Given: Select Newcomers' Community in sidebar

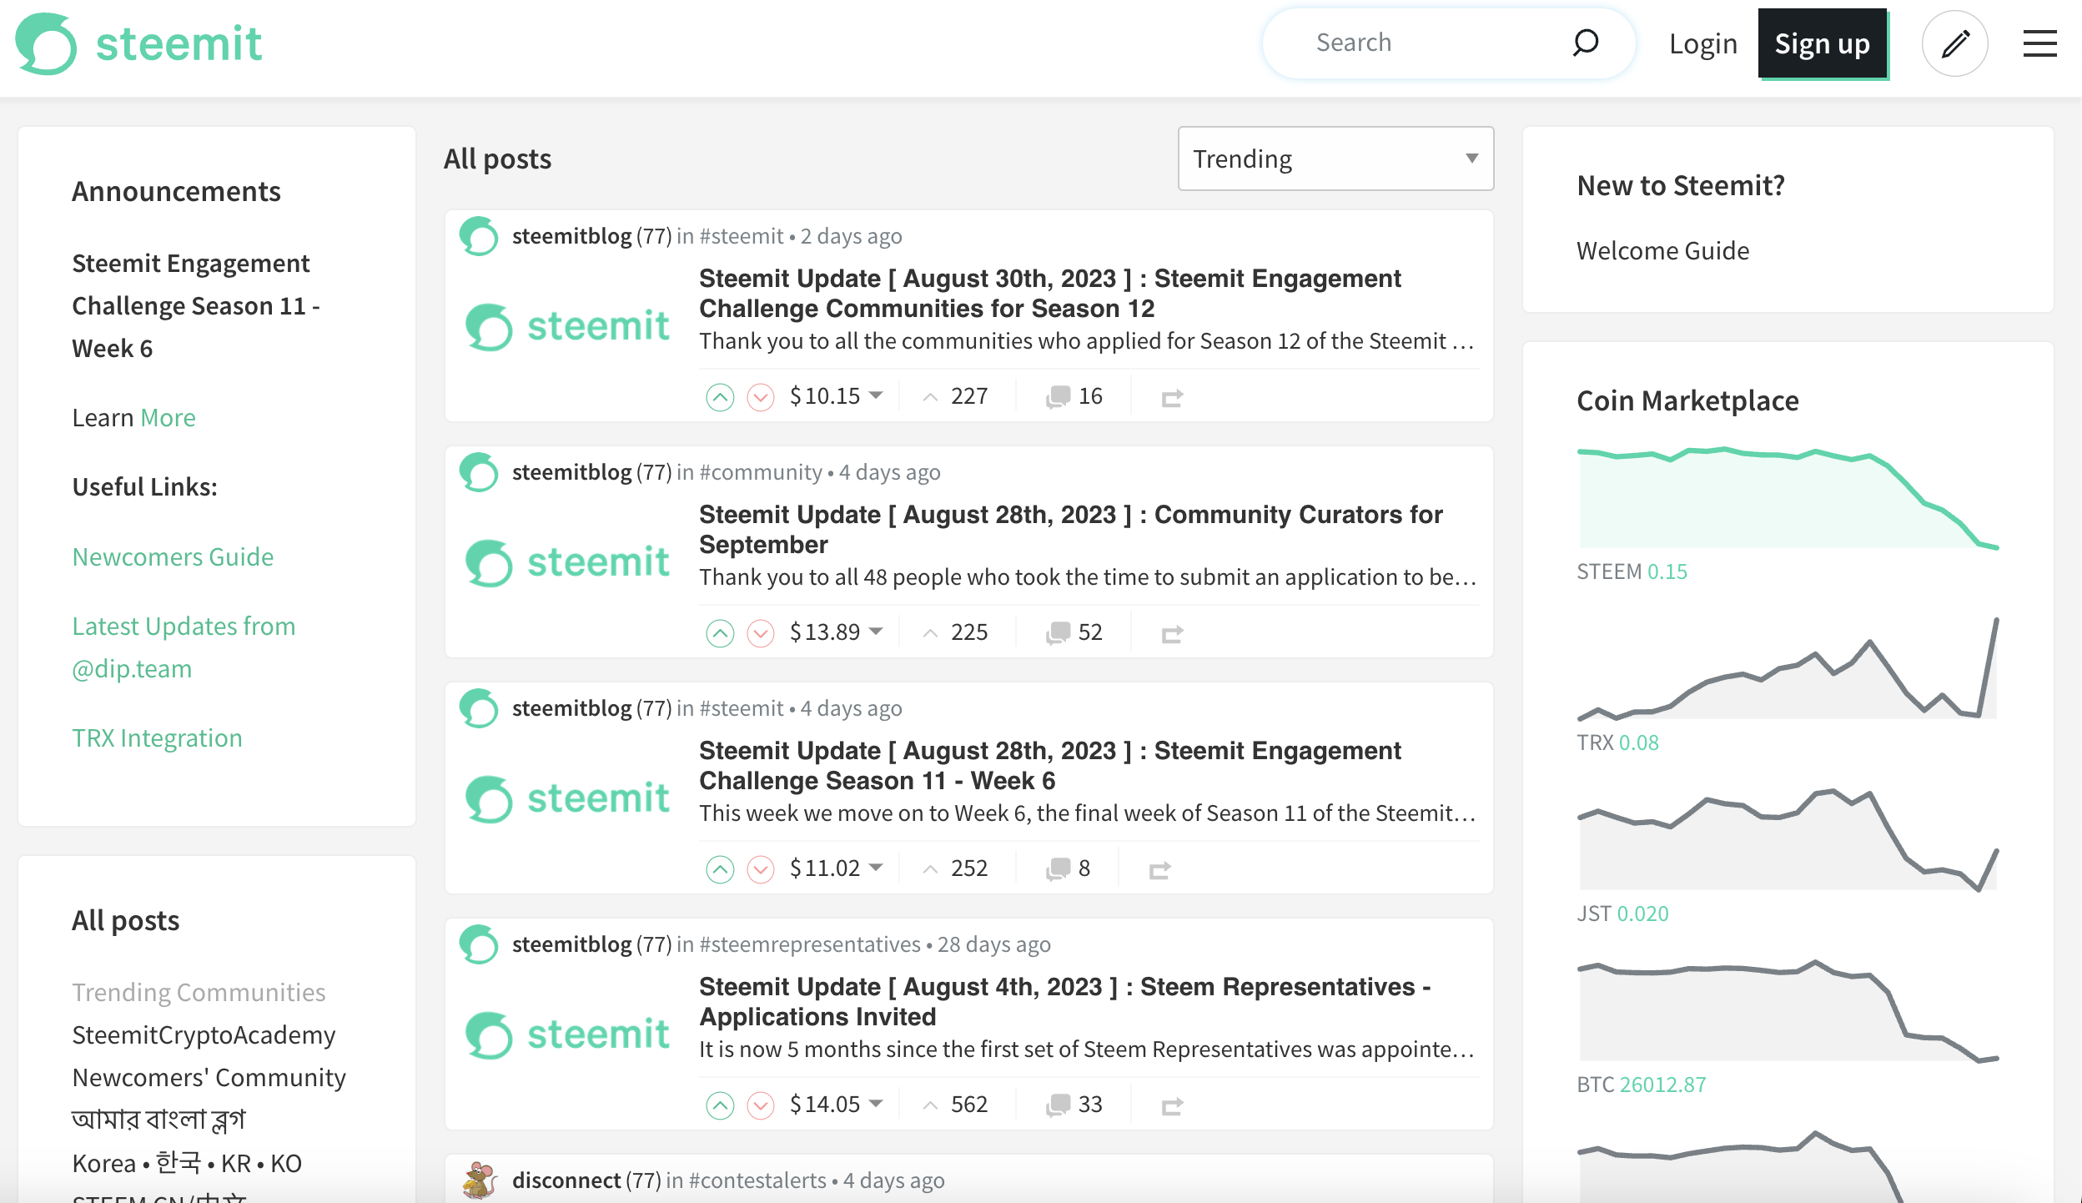Looking at the screenshot, I should pyautogui.click(x=209, y=1077).
